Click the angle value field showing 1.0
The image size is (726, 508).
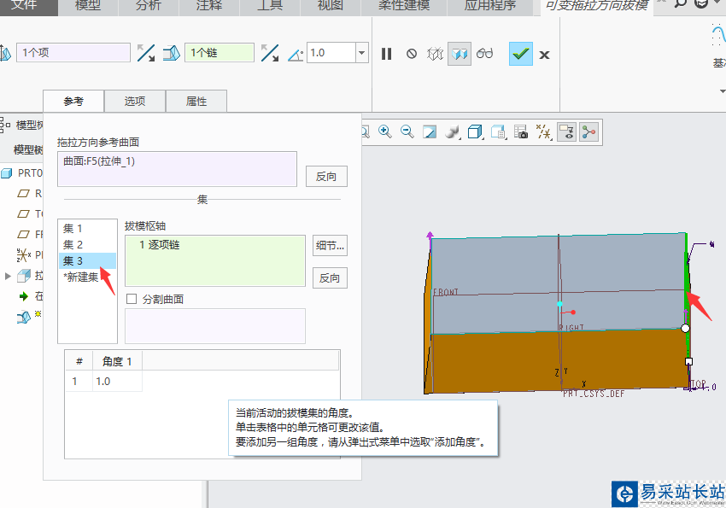(331, 53)
